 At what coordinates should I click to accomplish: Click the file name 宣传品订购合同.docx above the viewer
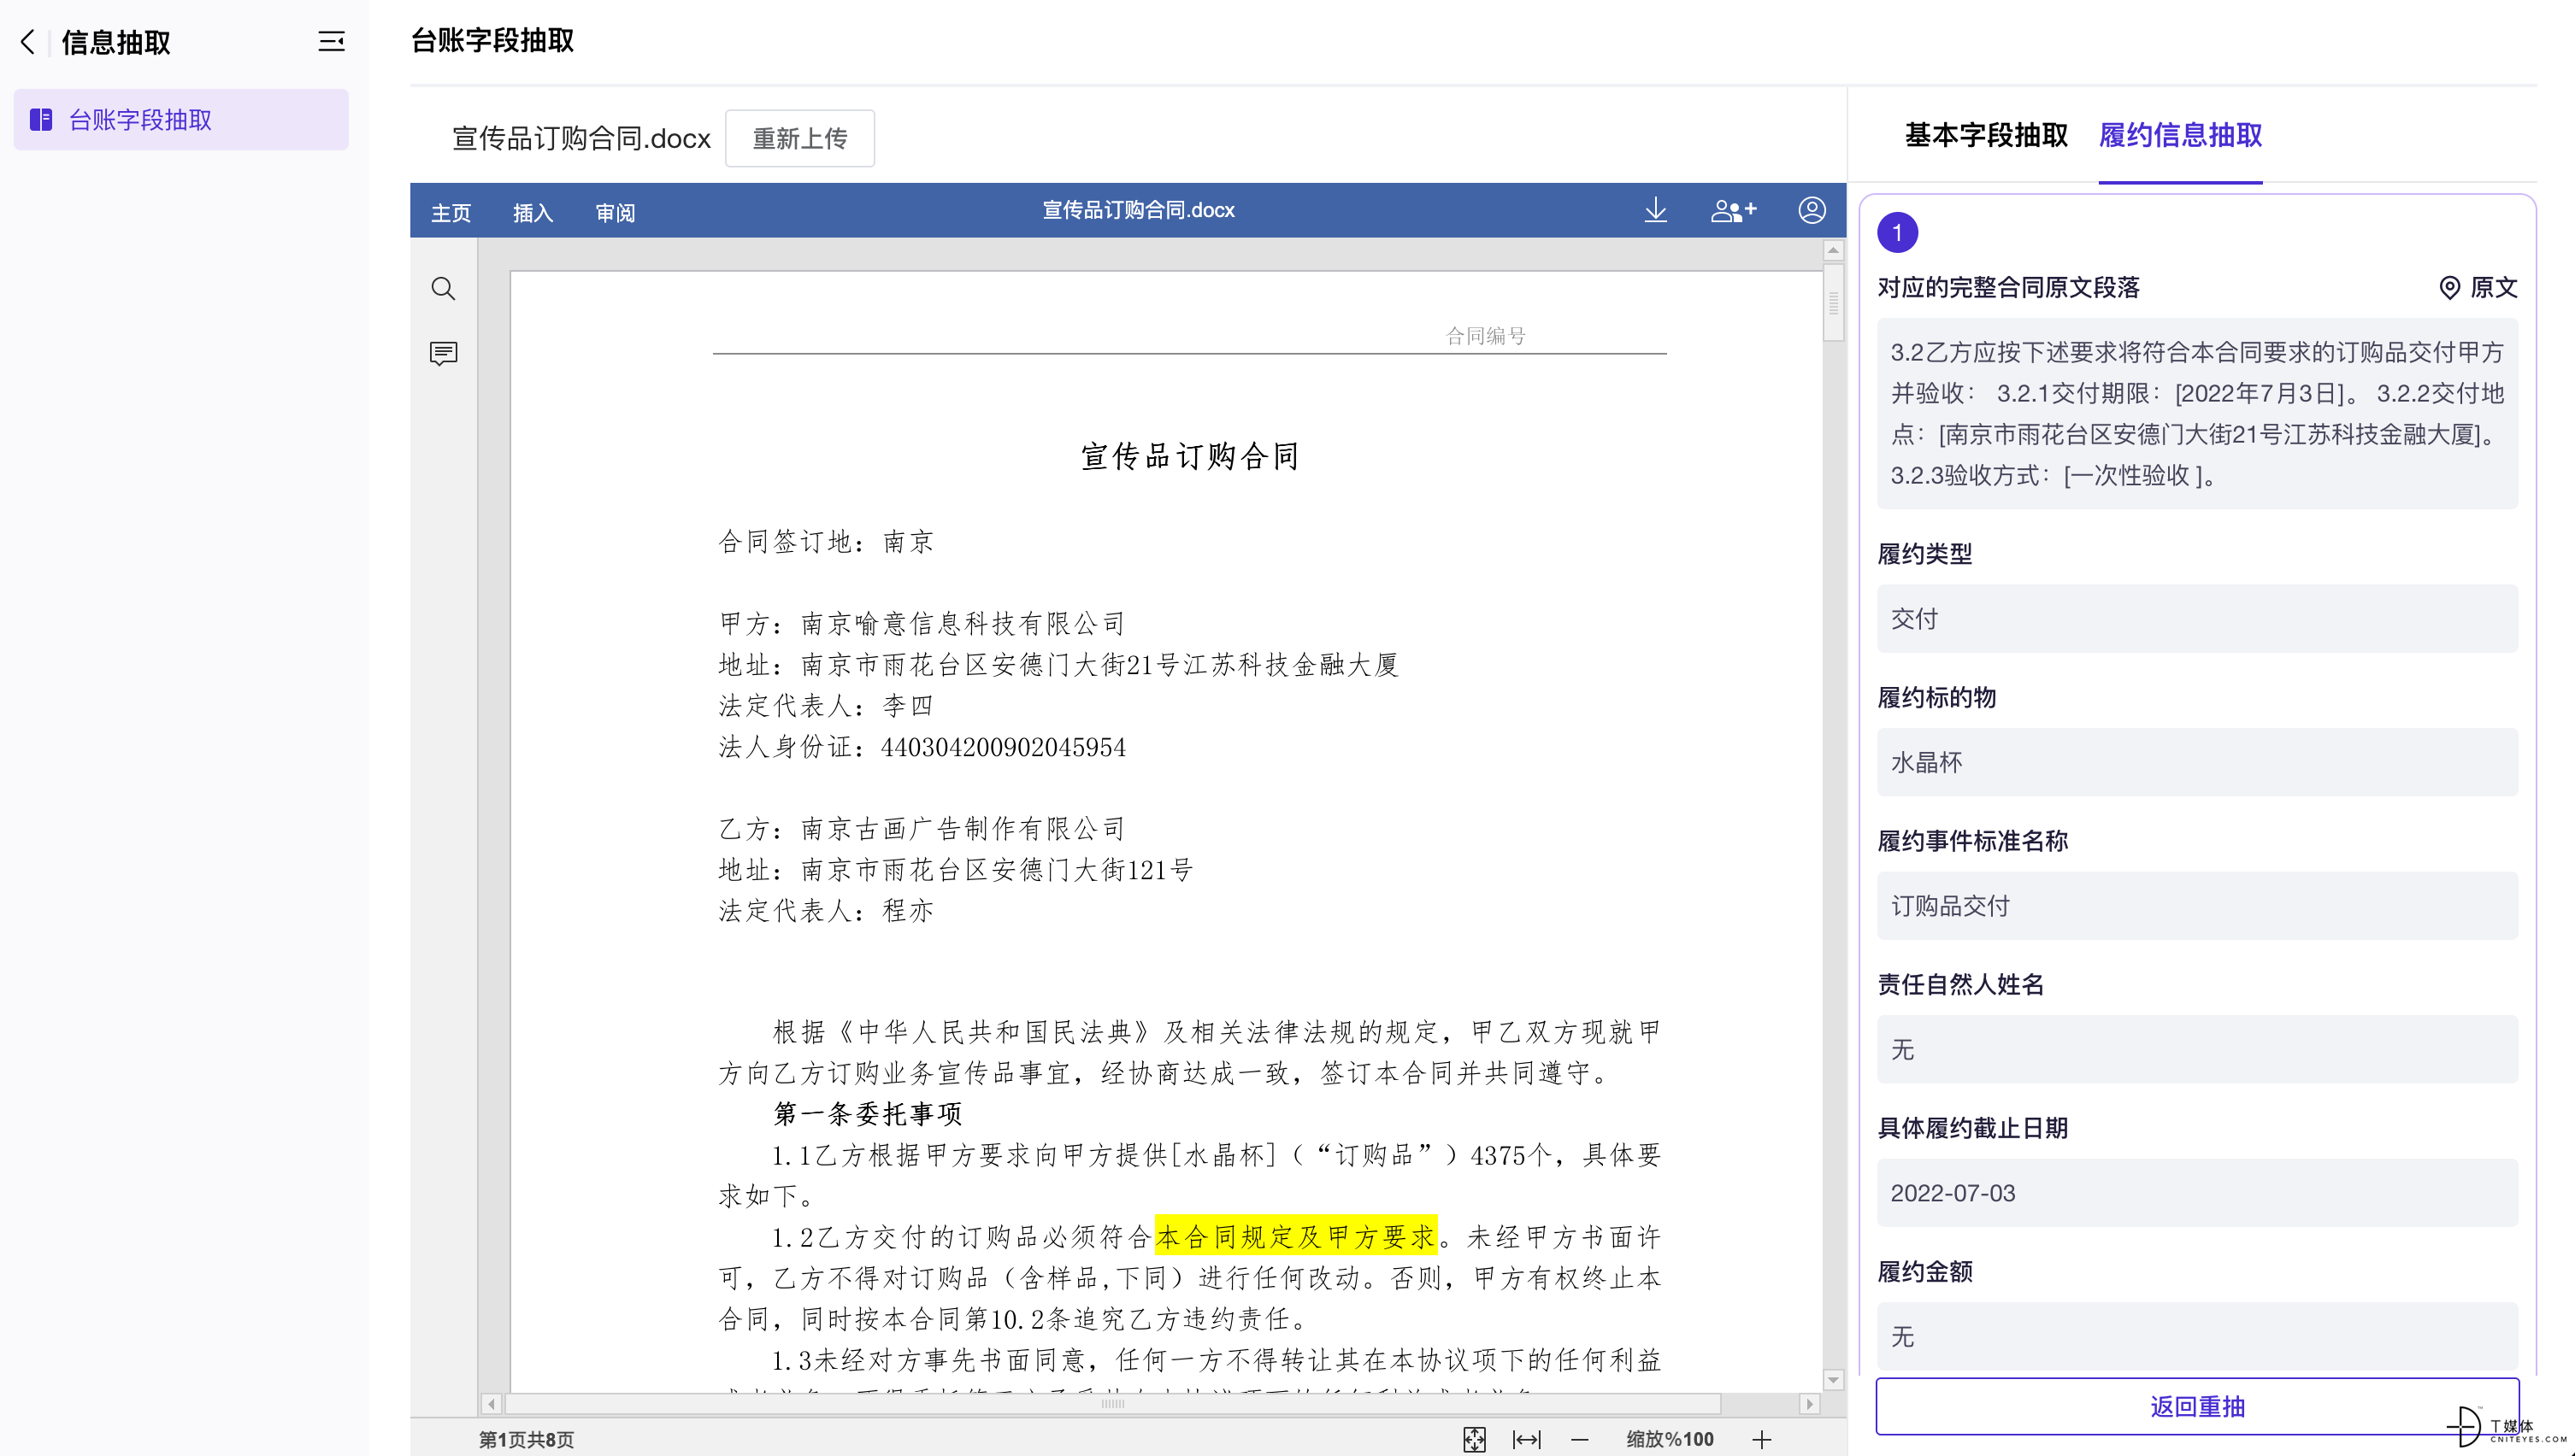pyautogui.click(x=581, y=138)
